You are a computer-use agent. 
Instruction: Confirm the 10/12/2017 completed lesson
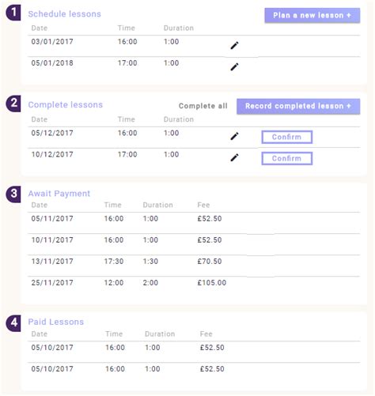pos(287,158)
